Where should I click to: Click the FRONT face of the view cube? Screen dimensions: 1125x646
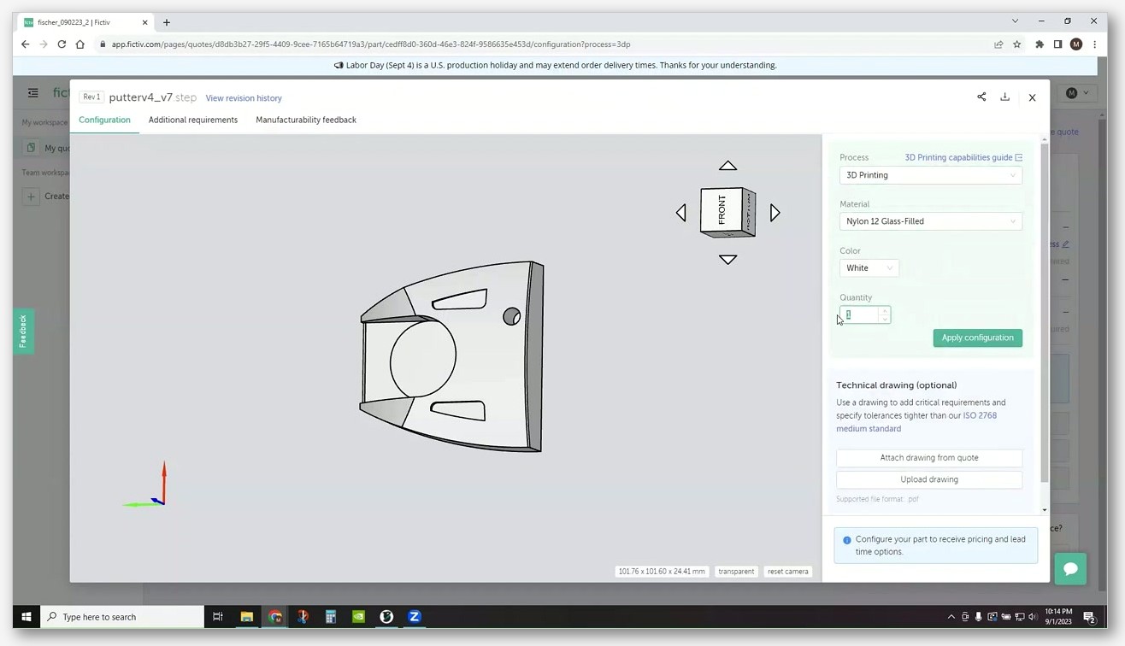point(722,210)
